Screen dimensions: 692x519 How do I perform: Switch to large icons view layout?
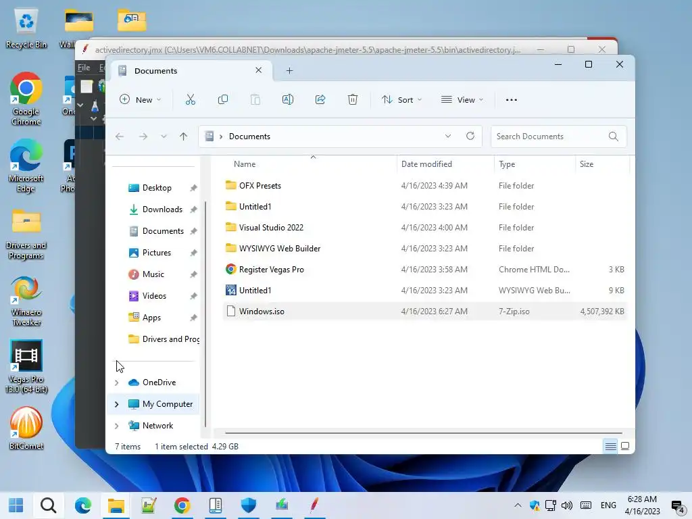tap(625, 446)
